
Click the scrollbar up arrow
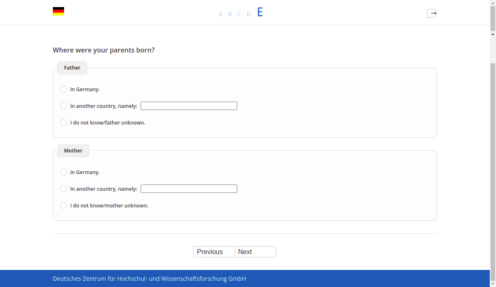click(x=493, y=34)
